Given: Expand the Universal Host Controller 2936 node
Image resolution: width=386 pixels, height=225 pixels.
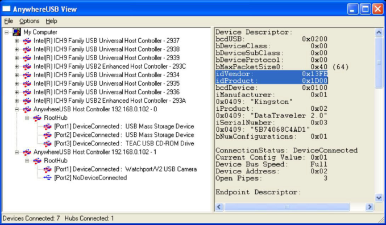Looking at the screenshot, I should click(x=16, y=92).
